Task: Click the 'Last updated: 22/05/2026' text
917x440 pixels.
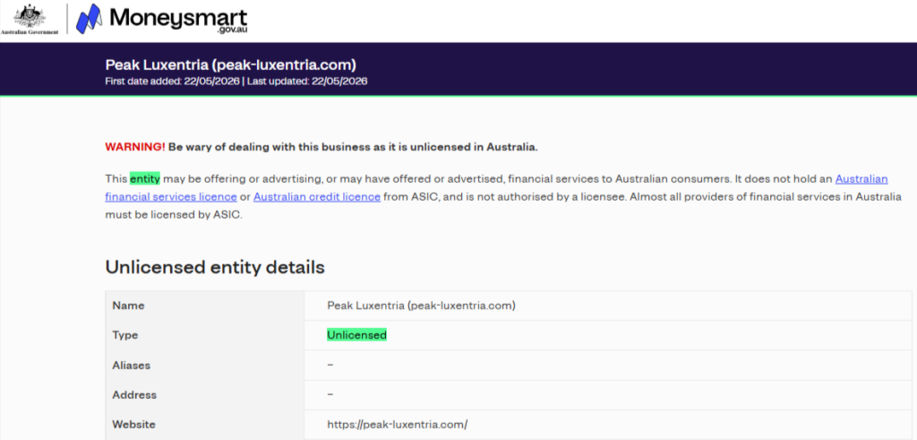Action: (307, 82)
